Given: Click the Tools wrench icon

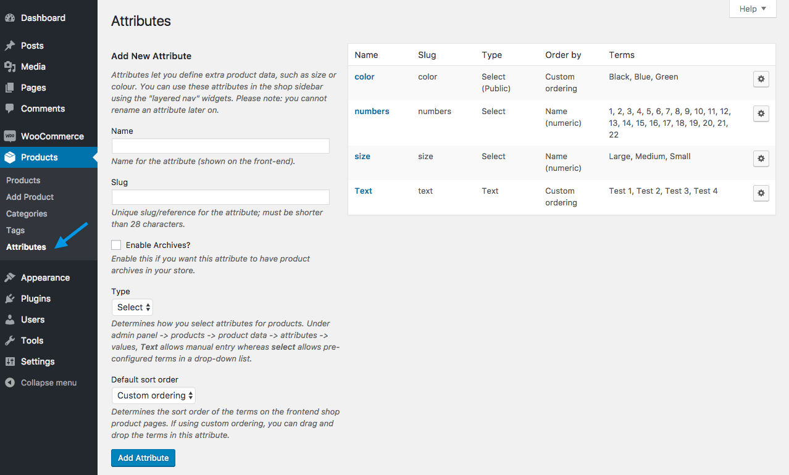Looking at the screenshot, I should tap(10, 341).
